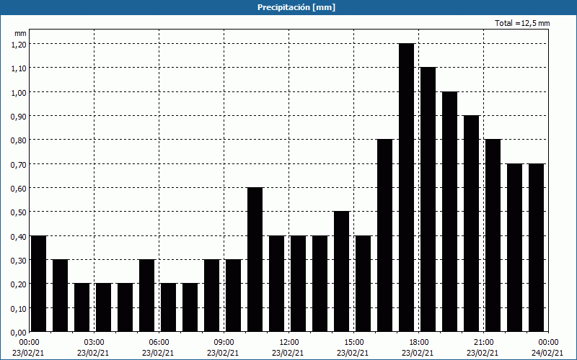Click the 0,60 y-axis label

[x=20, y=188]
